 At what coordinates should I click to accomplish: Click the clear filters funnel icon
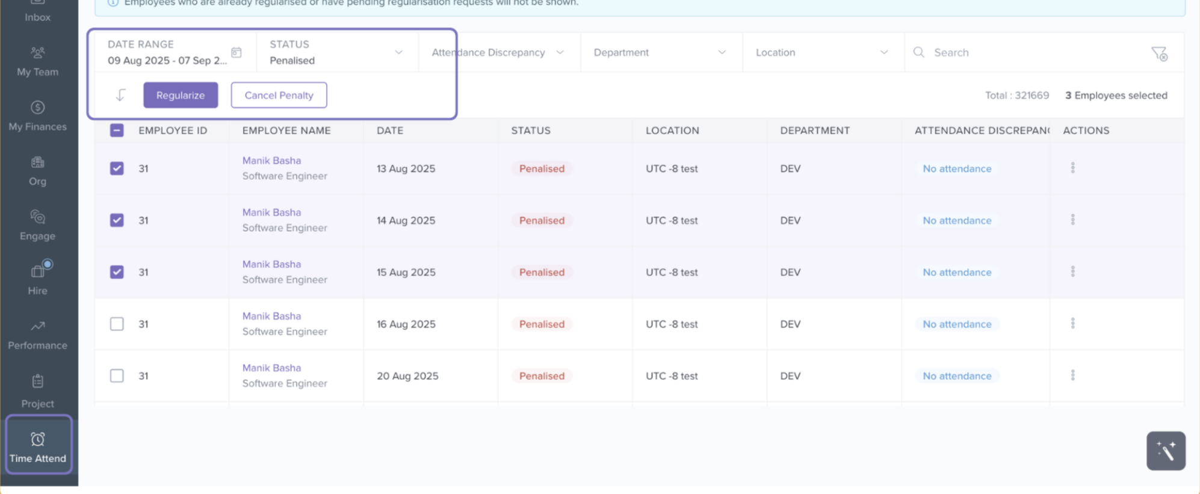click(x=1158, y=54)
